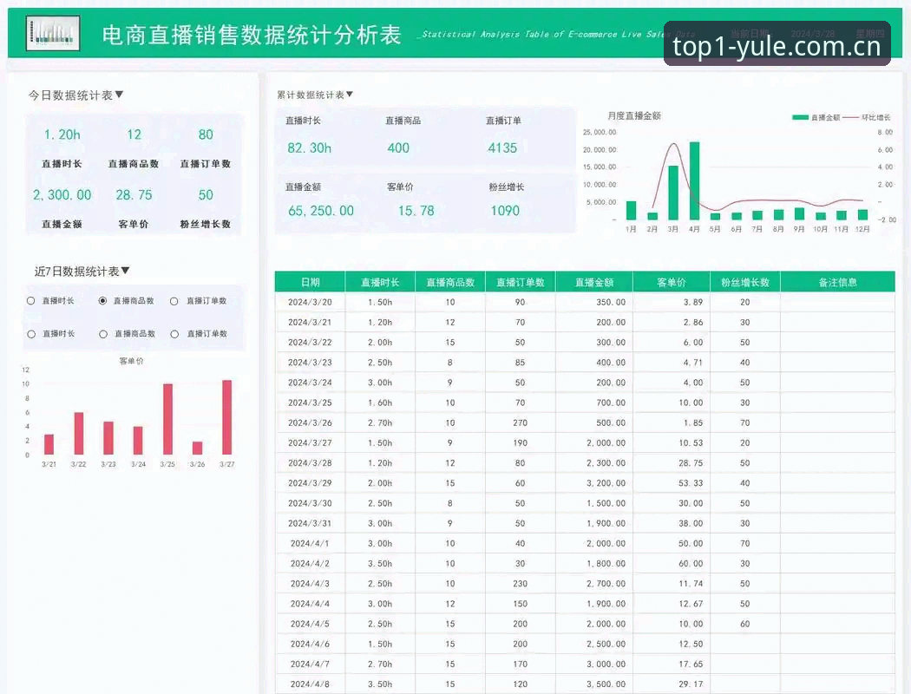This screenshot has height=694, width=911.
Task: Click cumulative 粉丝增长 value 1090
Action: 505,211
